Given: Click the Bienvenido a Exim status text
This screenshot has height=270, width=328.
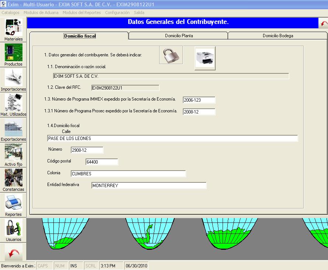Looking at the screenshot, I should (x=18, y=266).
